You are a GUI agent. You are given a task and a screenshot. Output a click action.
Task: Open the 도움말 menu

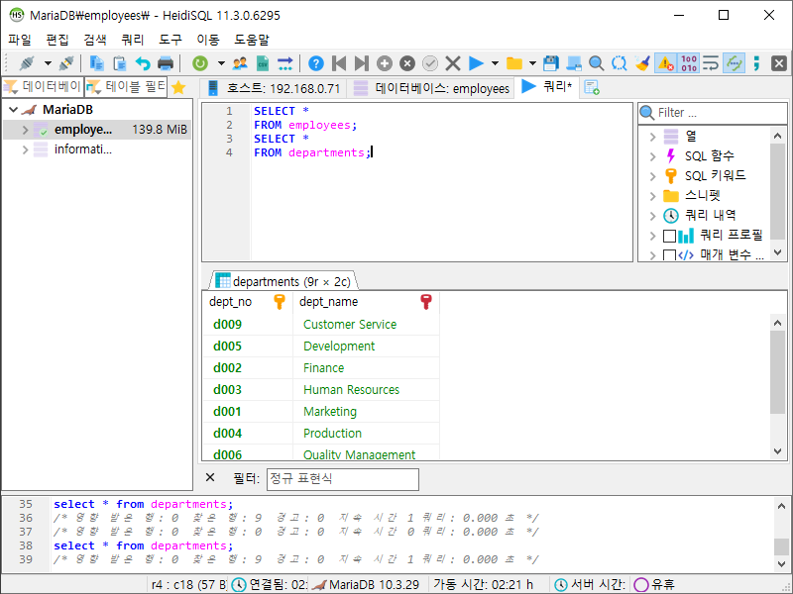pos(252,40)
